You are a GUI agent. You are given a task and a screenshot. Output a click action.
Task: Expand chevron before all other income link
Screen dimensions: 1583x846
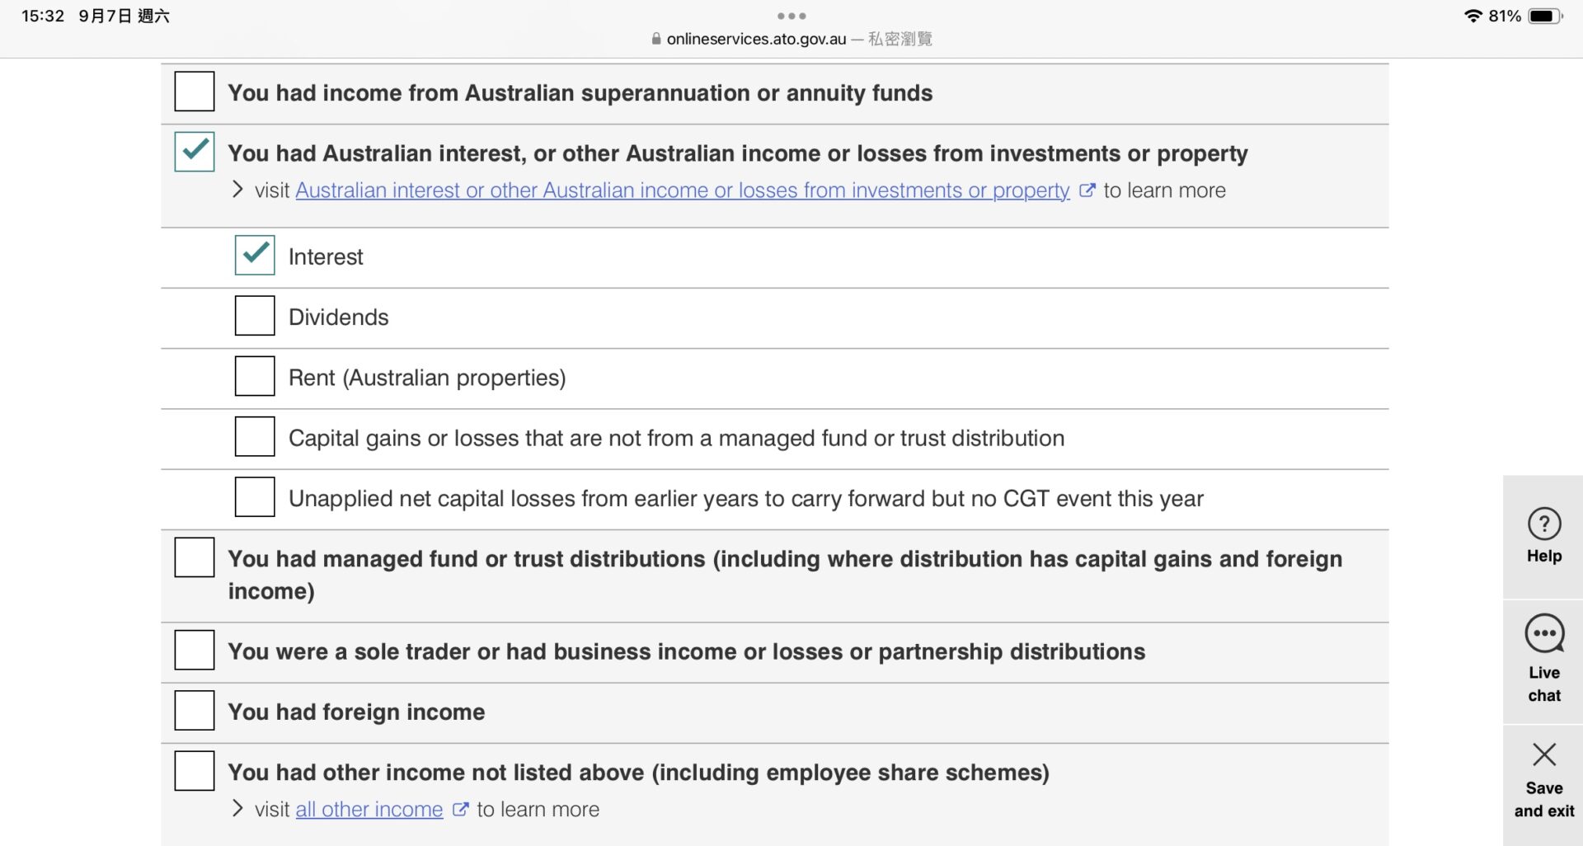237,809
